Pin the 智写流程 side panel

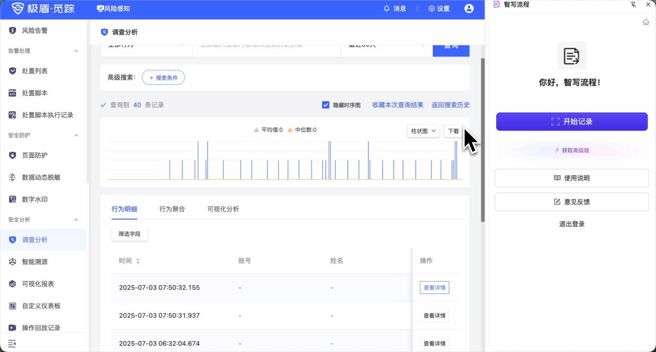pyautogui.click(x=633, y=5)
